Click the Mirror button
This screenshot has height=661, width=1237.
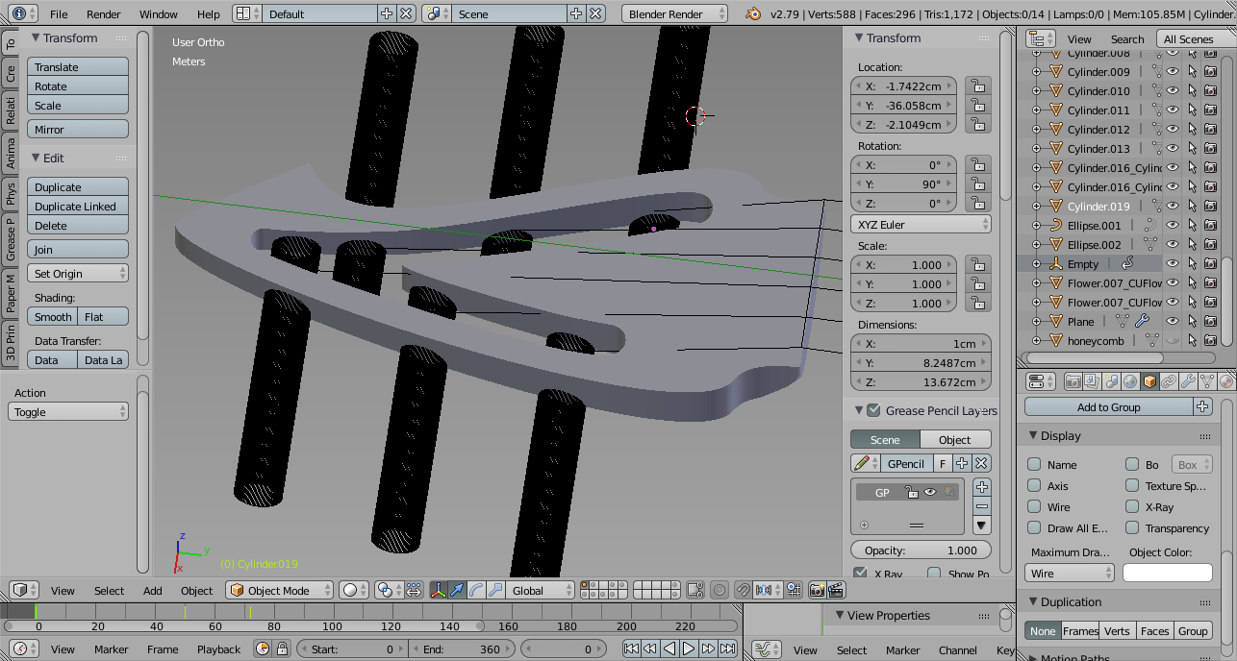click(78, 129)
